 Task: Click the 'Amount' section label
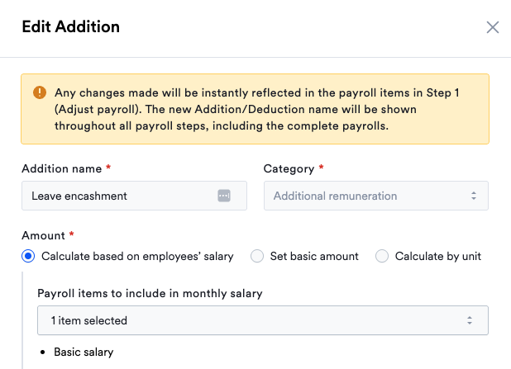click(x=43, y=236)
